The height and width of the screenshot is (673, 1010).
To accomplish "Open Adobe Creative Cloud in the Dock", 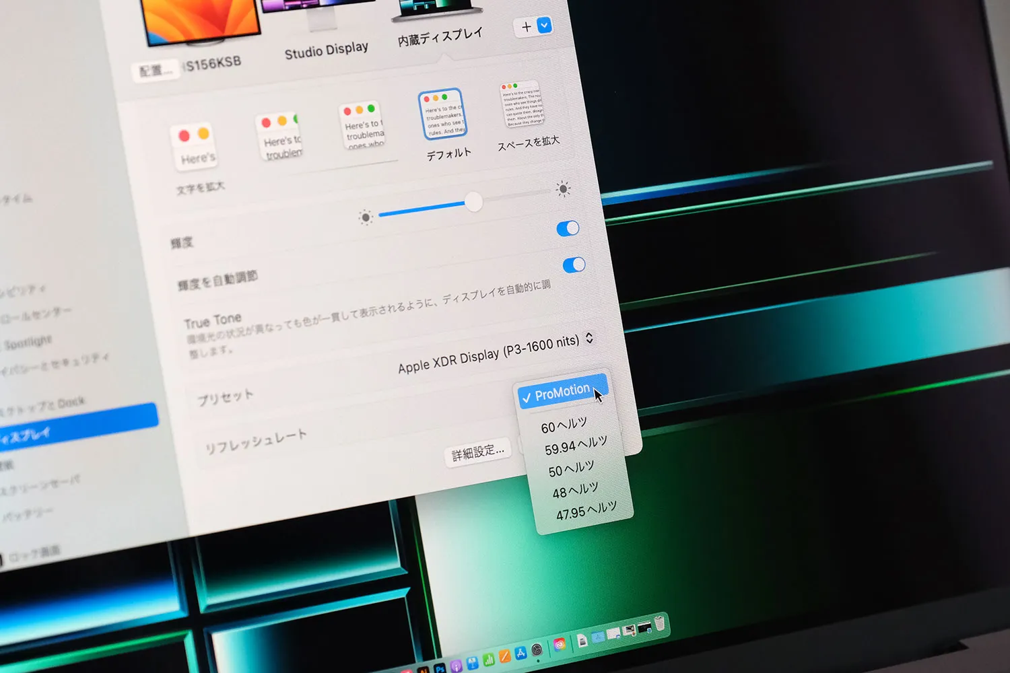I will pyautogui.click(x=559, y=645).
